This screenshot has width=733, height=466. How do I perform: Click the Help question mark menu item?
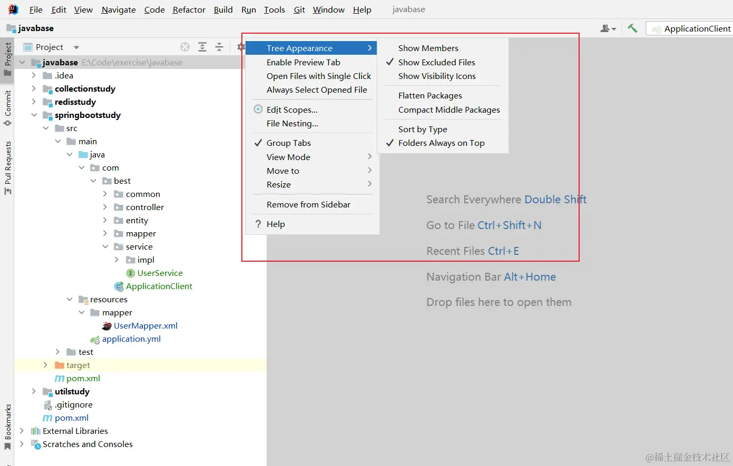(312, 224)
